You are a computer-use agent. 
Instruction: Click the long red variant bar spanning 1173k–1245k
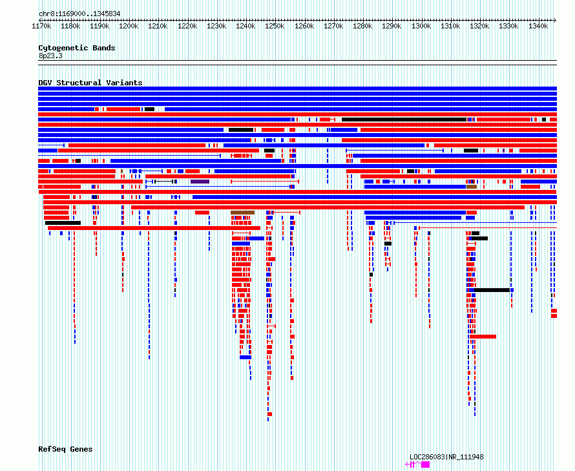click(154, 228)
